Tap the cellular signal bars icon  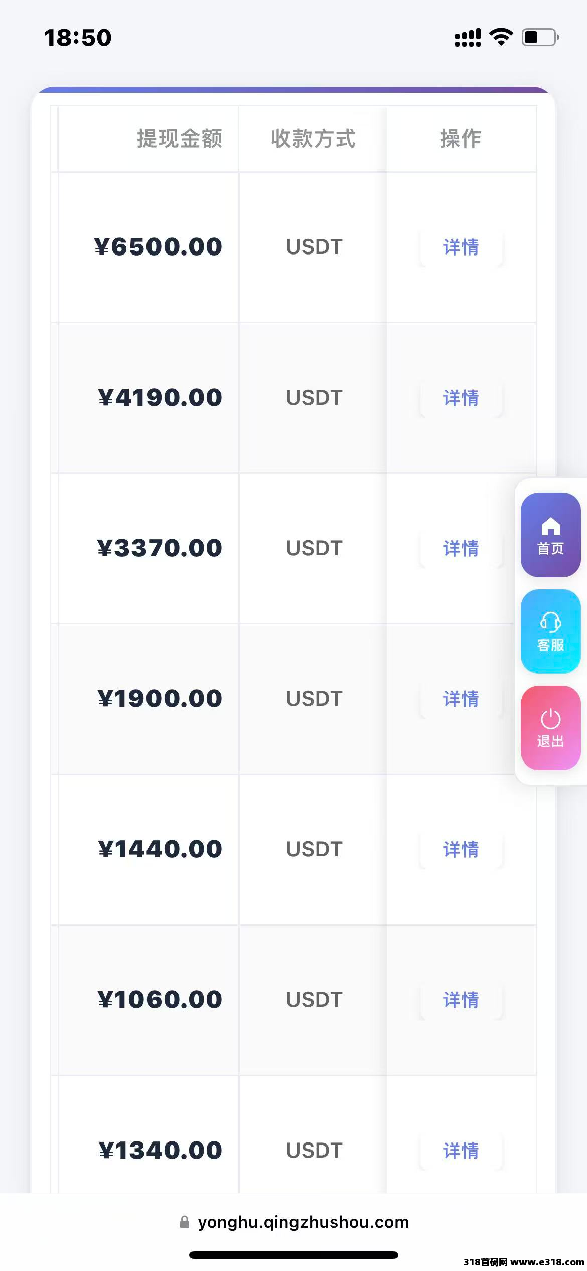(x=468, y=37)
